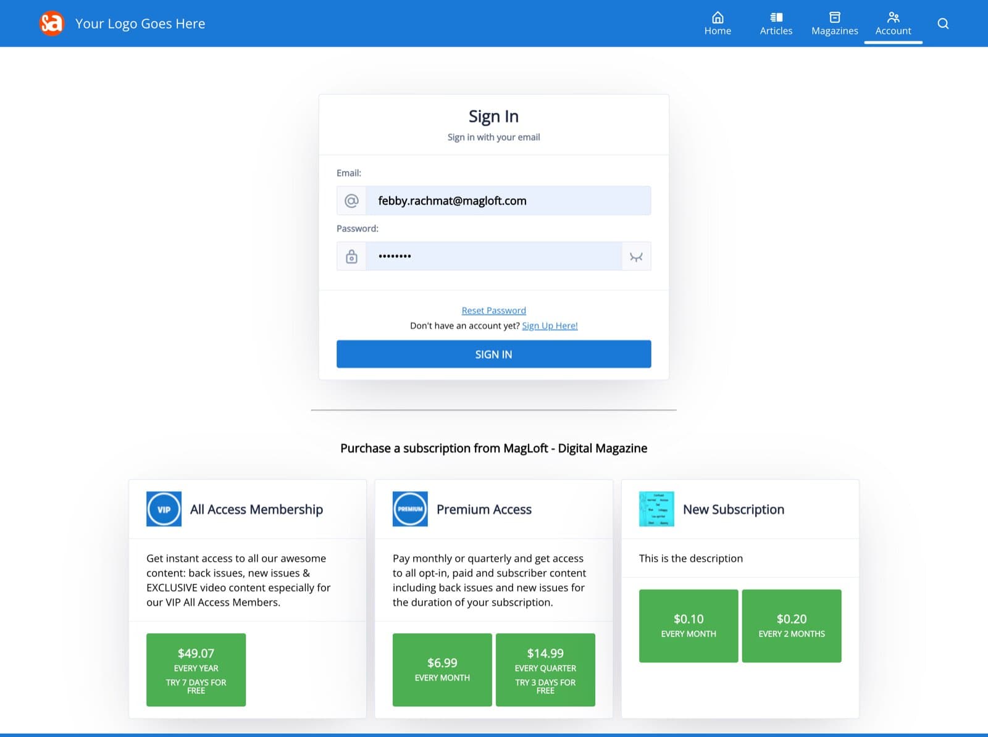Click the search magnifier icon
The height and width of the screenshot is (737, 988).
click(x=943, y=23)
